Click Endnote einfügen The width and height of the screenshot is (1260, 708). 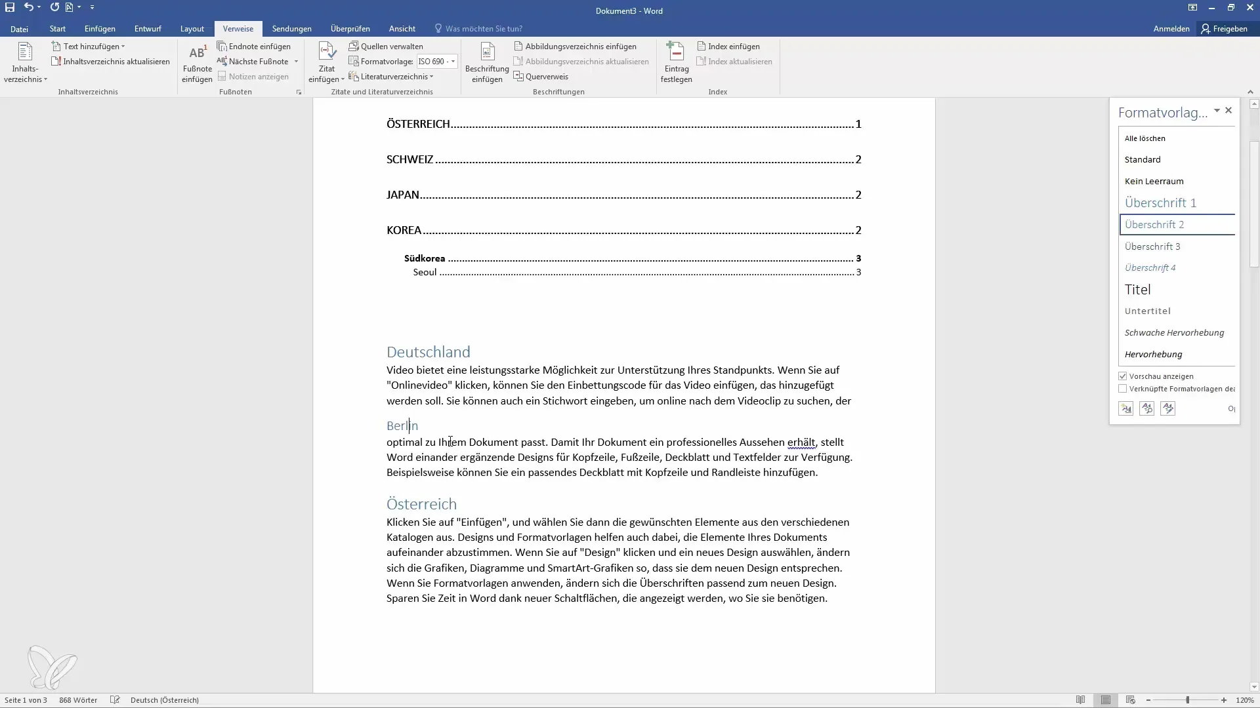pos(254,47)
